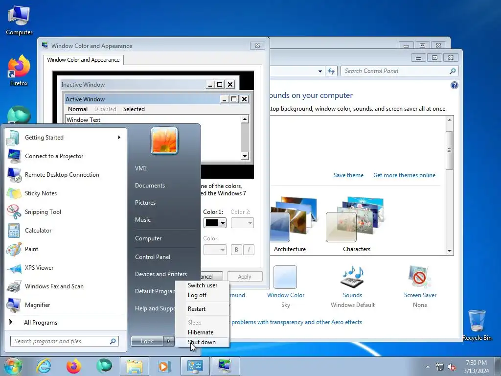The height and width of the screenshot is (376, 501).
Task: Launch Getting Started from Start menu
Action: point(65,138)
